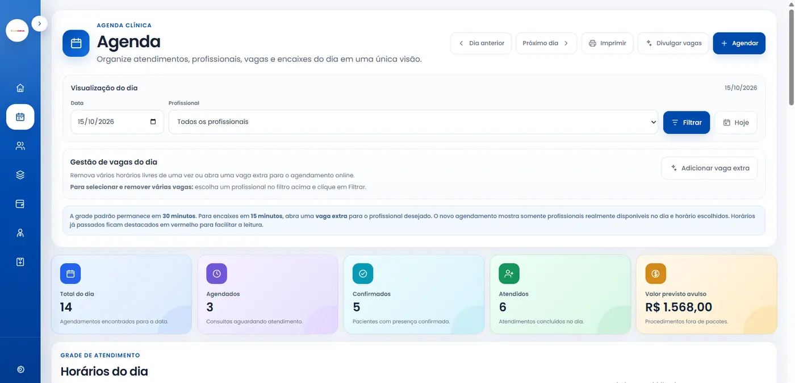The width and height of the screenshot is (795, 383).
Task: Apply filter with Filtrar button
Action: [x=687, y=122]
